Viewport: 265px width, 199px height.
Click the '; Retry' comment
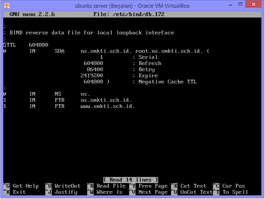[x=144, y=70]
